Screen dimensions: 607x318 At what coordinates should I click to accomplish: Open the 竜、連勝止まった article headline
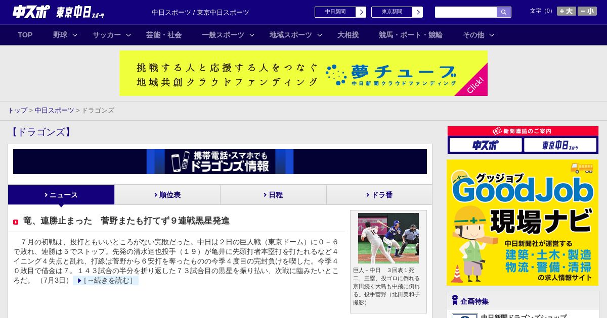tap(126, 221)
